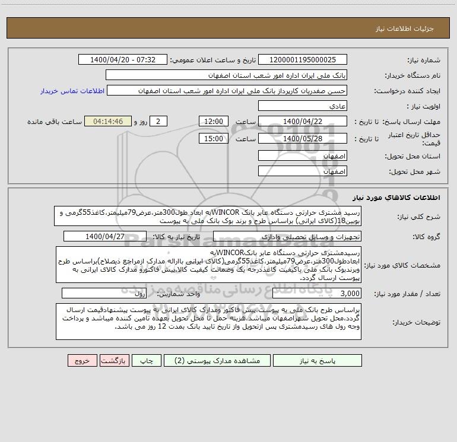
Task: Click the نام دستگاه خریدار label
Action: click(x=412, y=76)
